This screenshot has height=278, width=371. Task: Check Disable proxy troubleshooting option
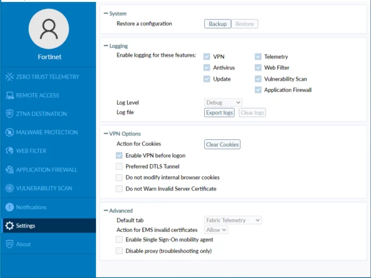click(119, 251)
